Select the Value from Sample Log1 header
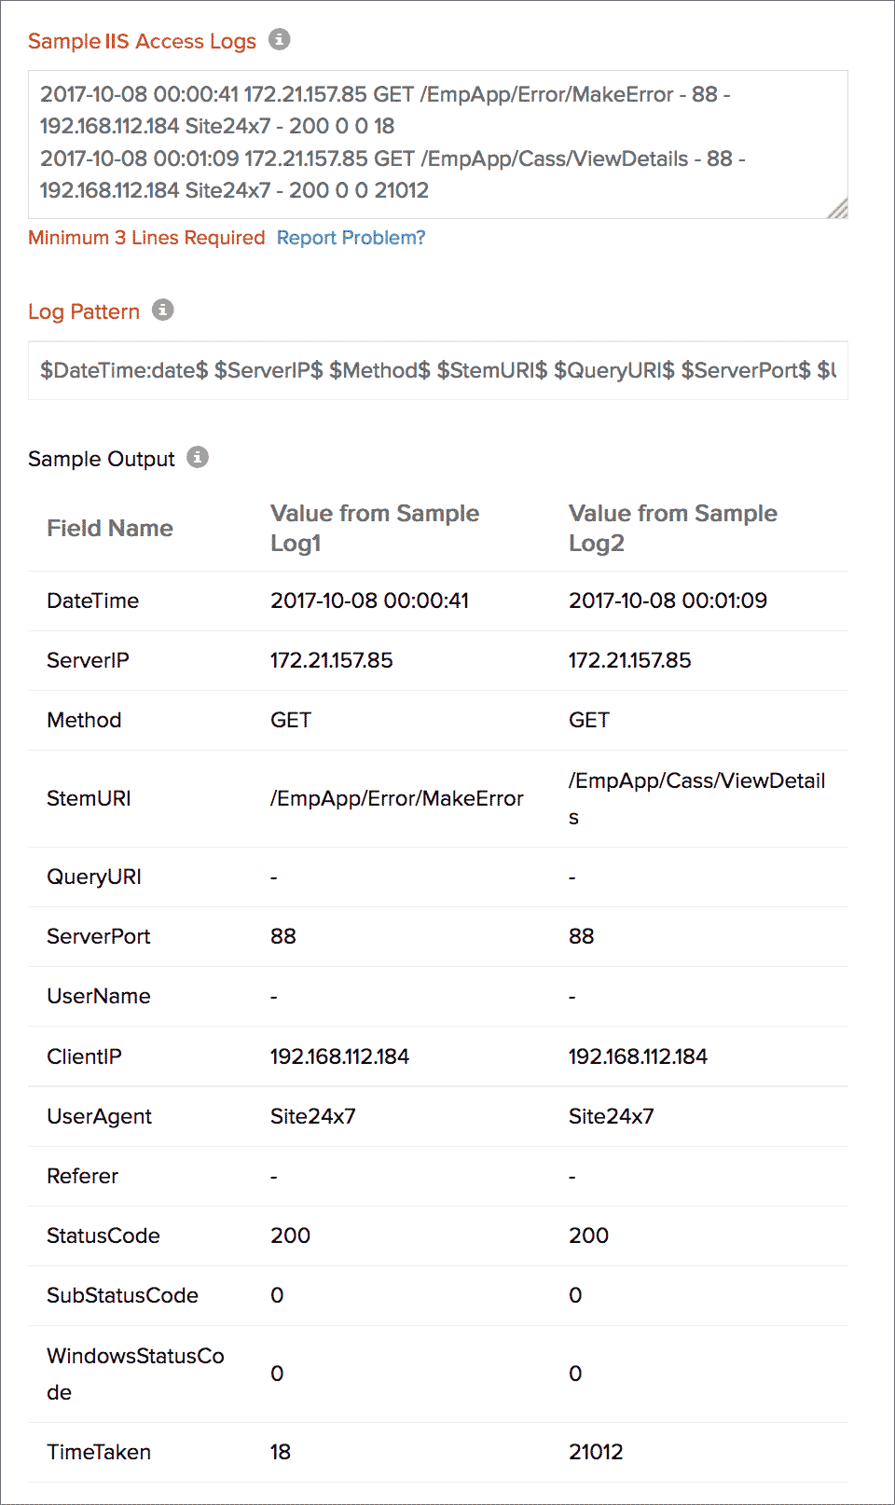895x1505 pixels. (x=375, y=528)
